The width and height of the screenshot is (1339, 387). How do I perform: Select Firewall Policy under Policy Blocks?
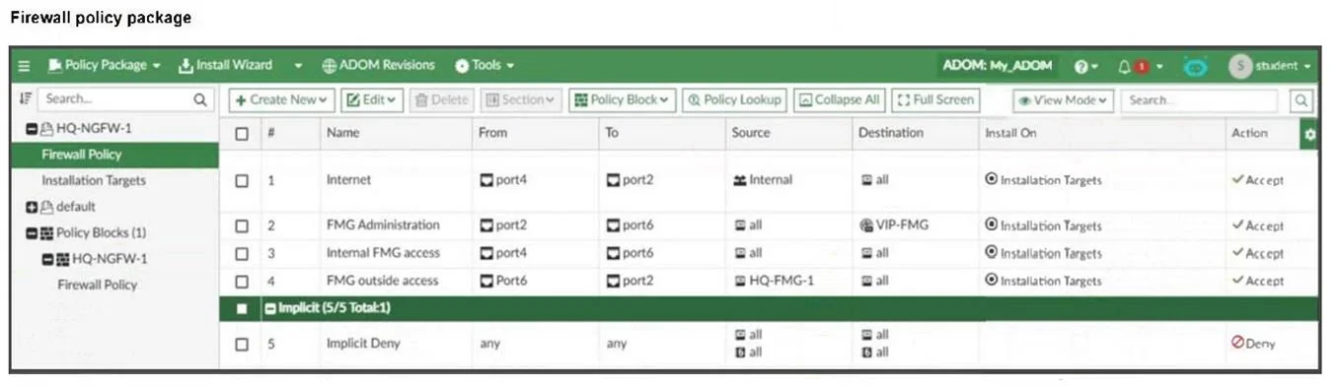[x=98, y=285]
